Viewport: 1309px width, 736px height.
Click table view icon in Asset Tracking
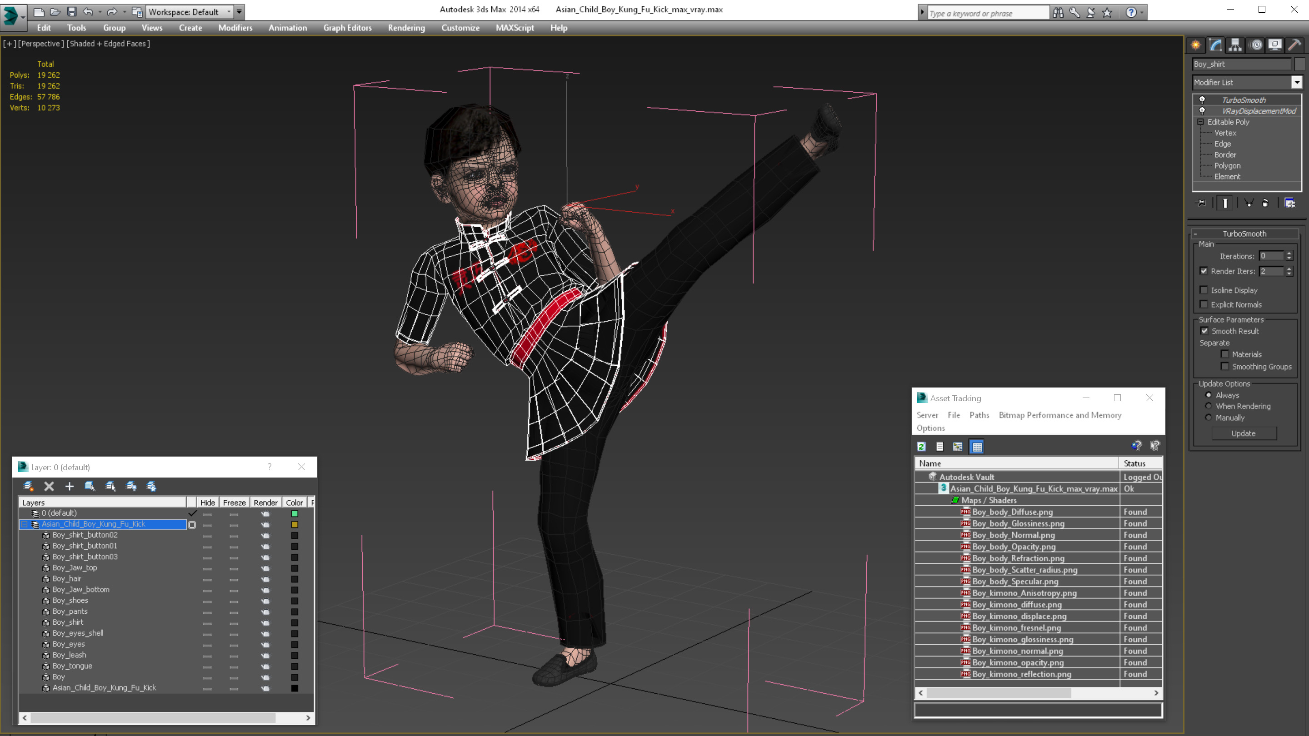[977, 447]
